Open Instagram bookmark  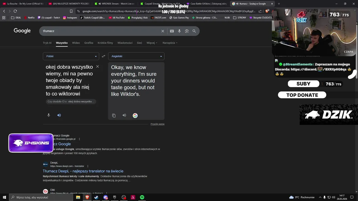(x=70, y=18)
